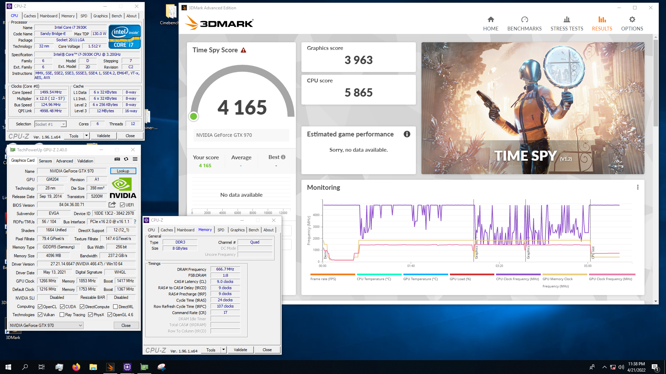Click the Bus Interface question mark in GPU-Z

coord(135,222)
